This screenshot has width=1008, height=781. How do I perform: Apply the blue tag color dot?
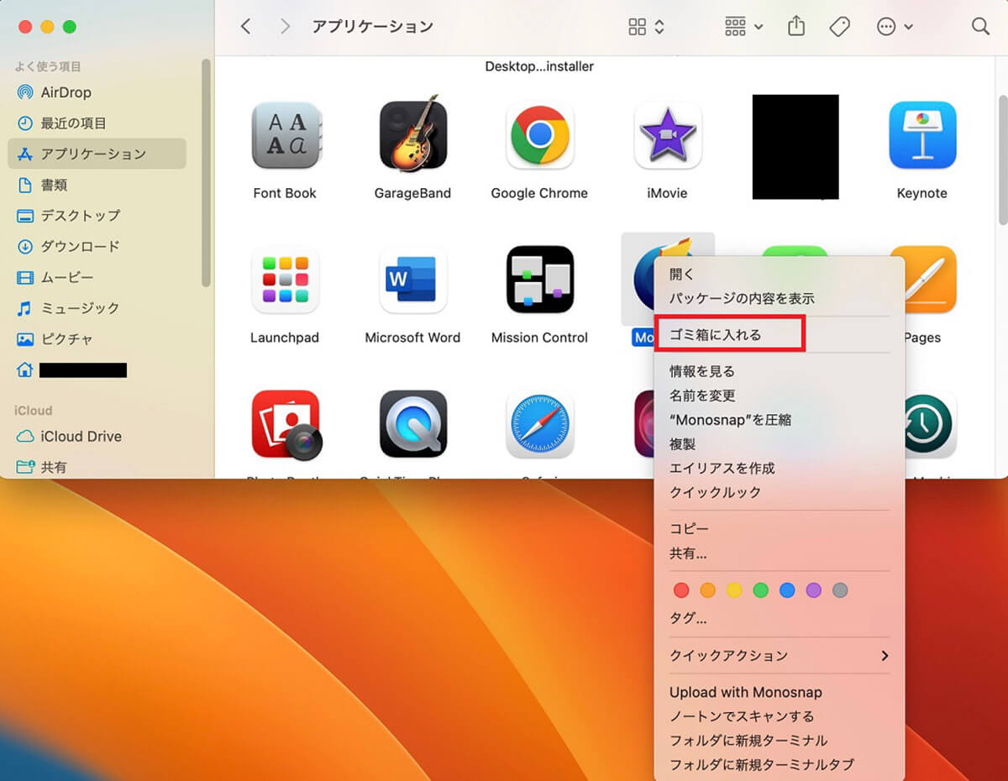point(787,590)
